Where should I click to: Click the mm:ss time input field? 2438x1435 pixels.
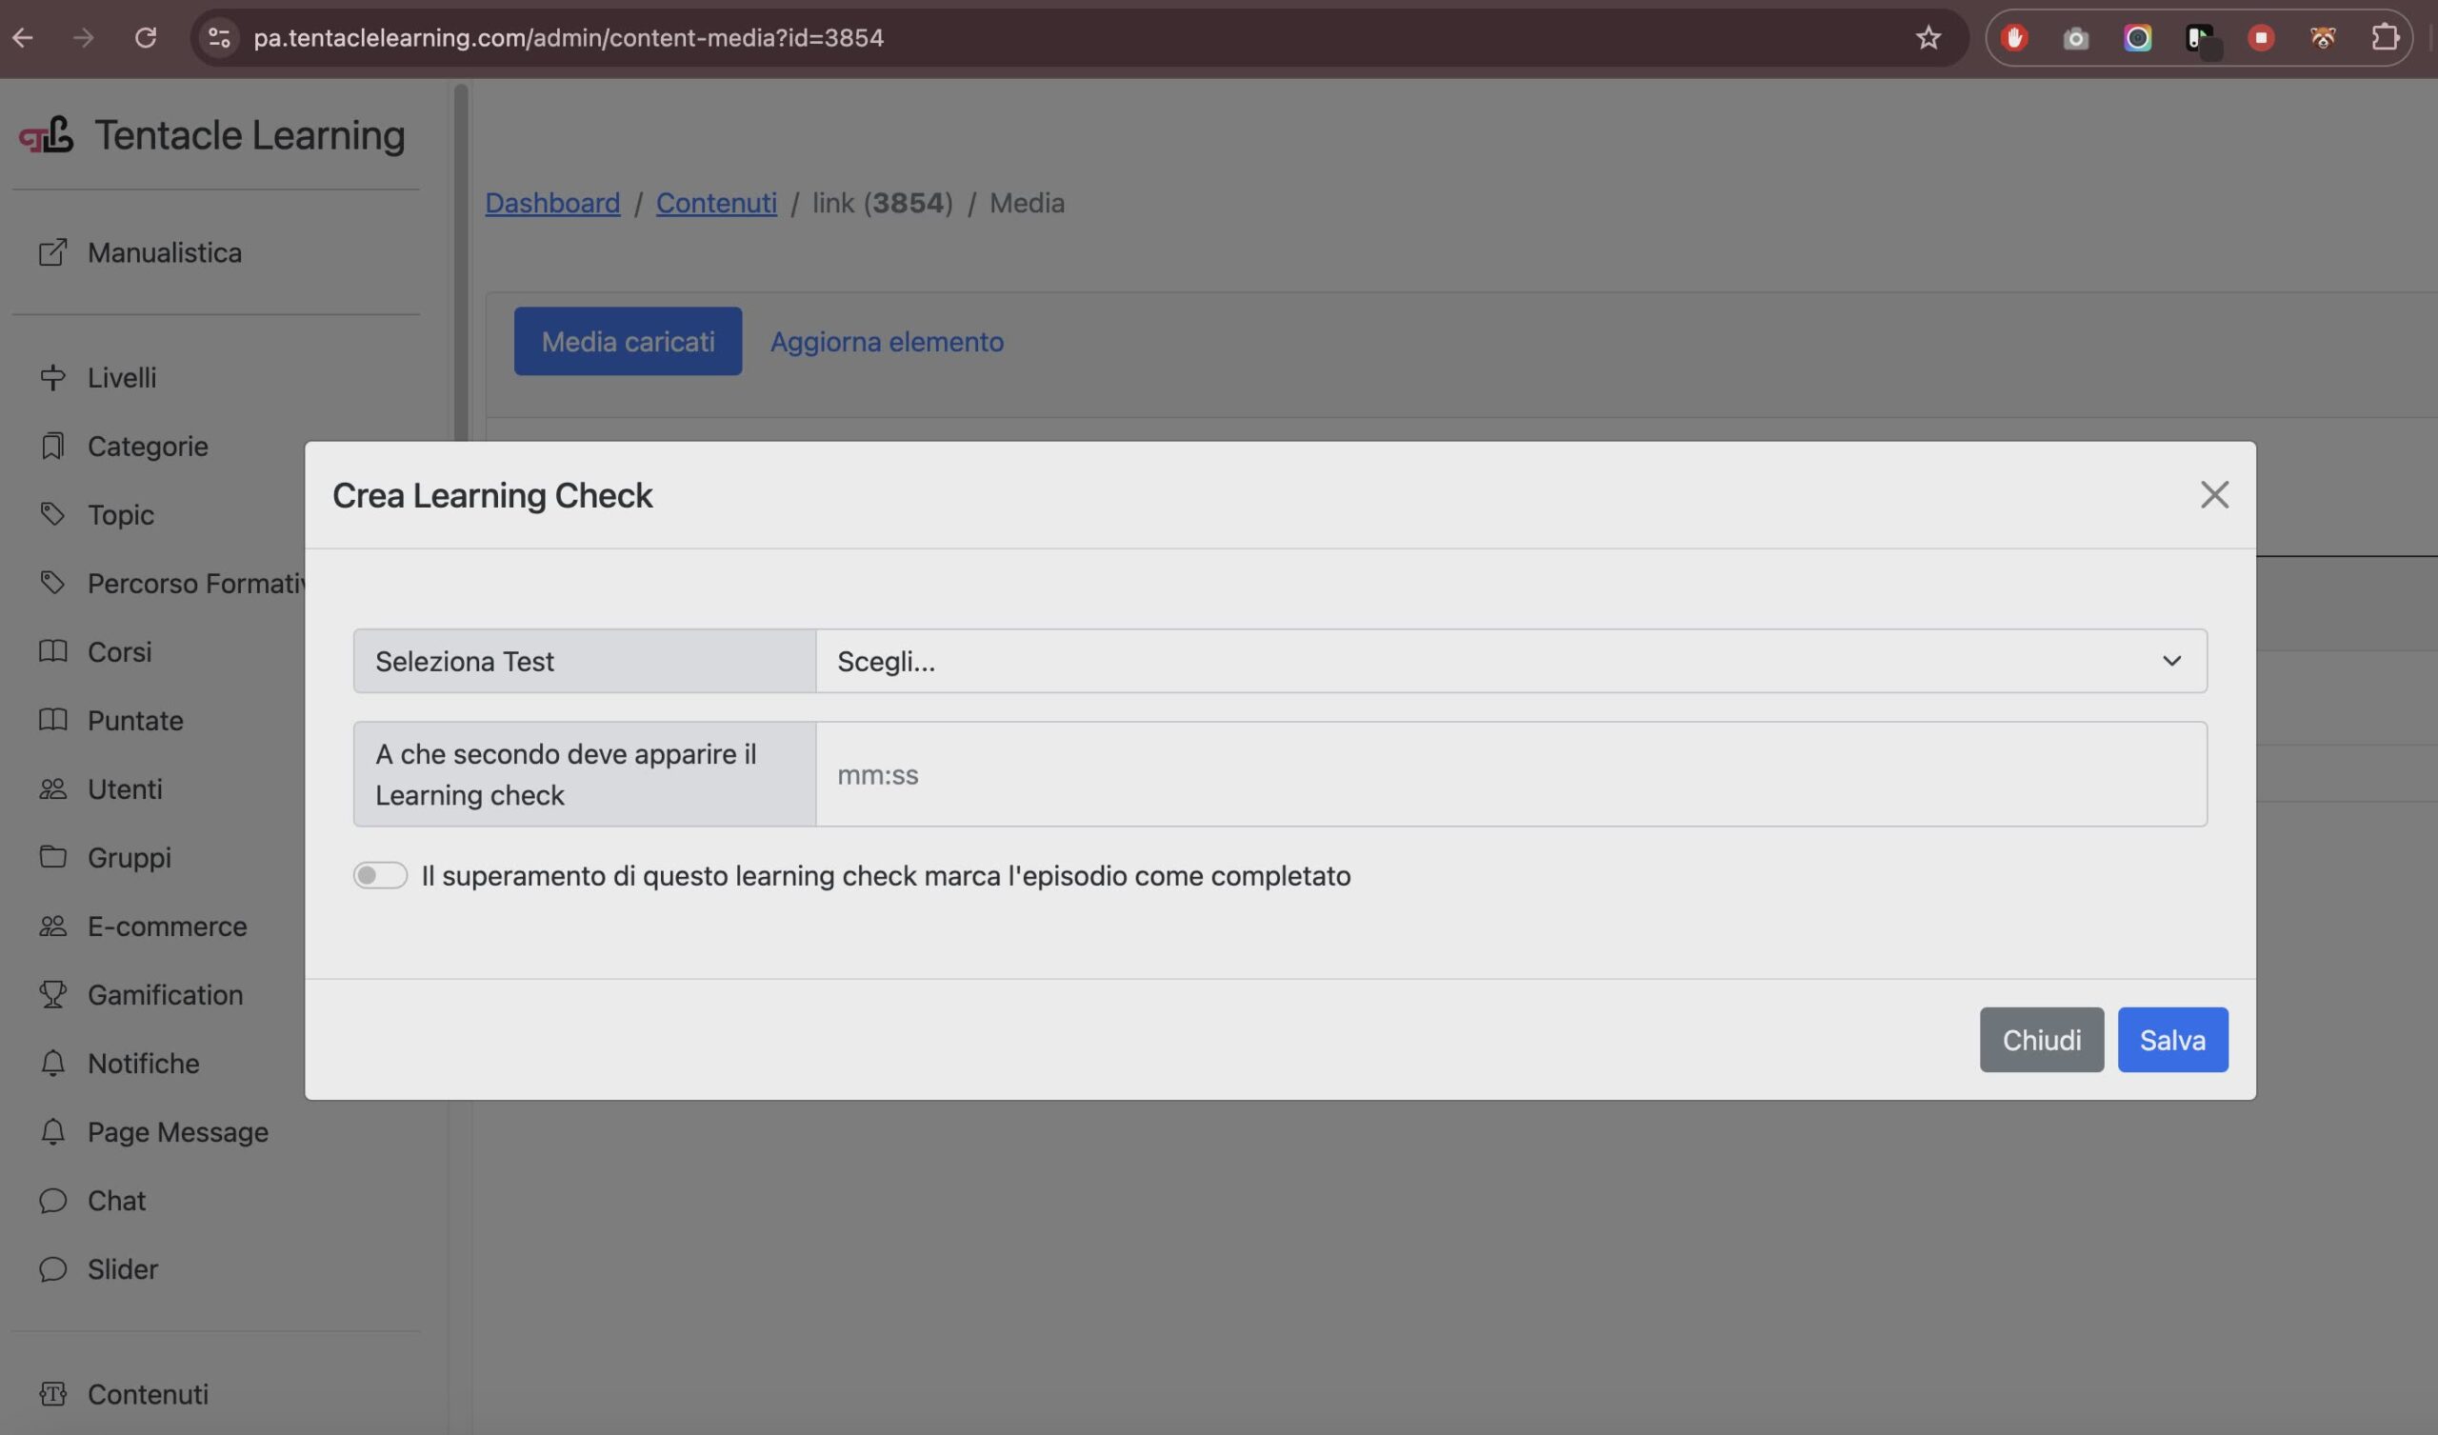click(1510, 774)
